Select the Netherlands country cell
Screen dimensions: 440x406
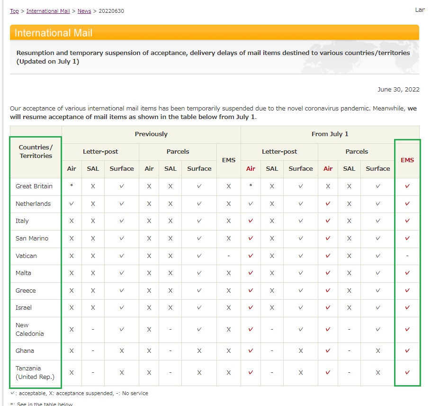tap(33, 204)
